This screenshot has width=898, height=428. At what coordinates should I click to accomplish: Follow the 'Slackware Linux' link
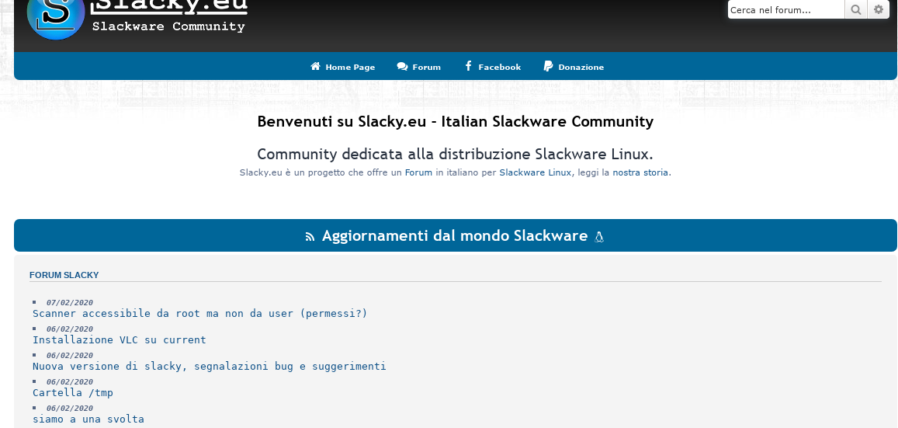click(535, 172)
